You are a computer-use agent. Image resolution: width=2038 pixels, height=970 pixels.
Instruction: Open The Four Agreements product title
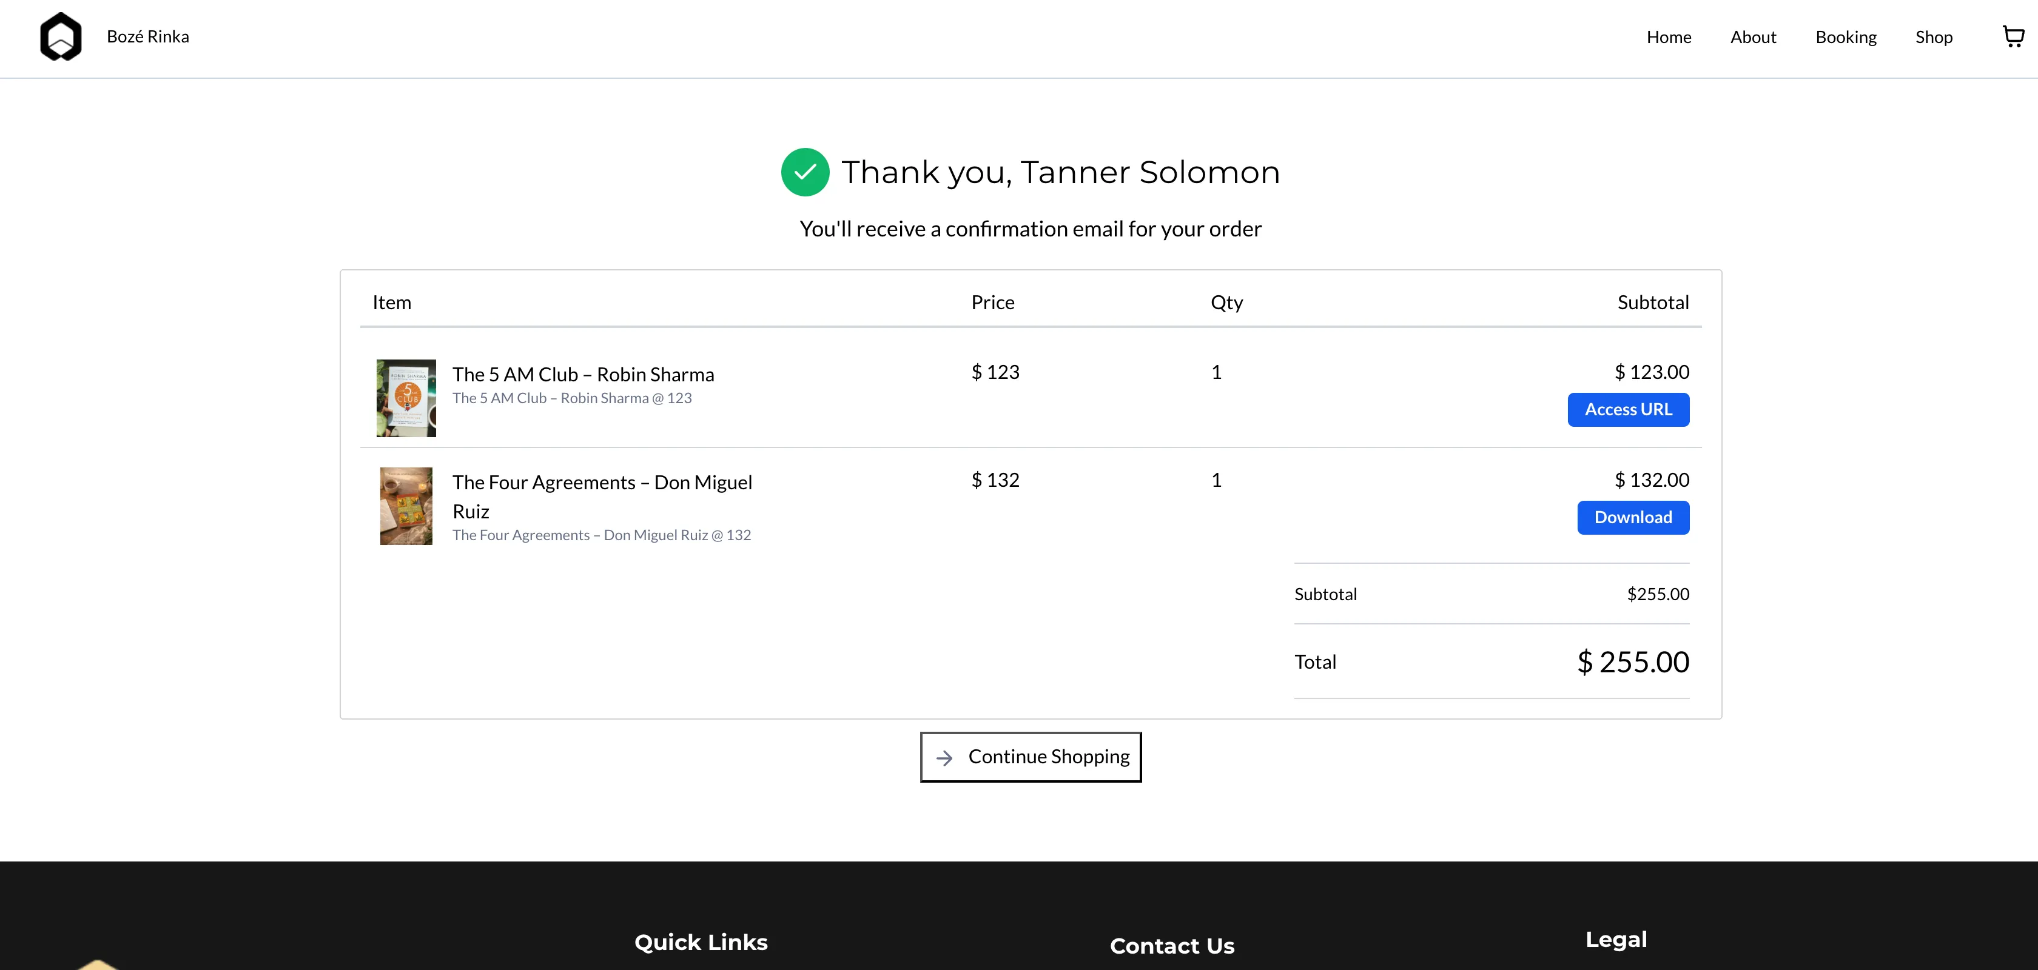click(x=602, y=497)
